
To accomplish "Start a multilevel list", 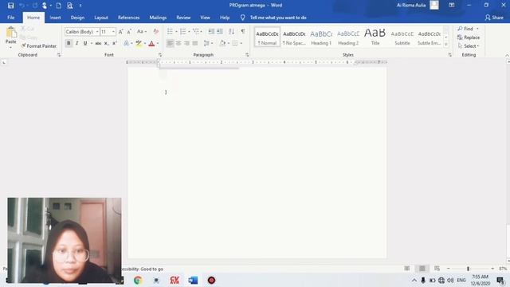I will (196, 32).
